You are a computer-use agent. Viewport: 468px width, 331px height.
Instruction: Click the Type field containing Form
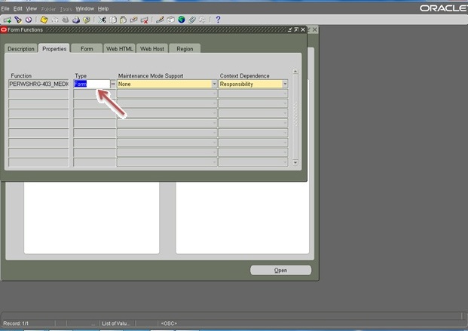[92, 84]
